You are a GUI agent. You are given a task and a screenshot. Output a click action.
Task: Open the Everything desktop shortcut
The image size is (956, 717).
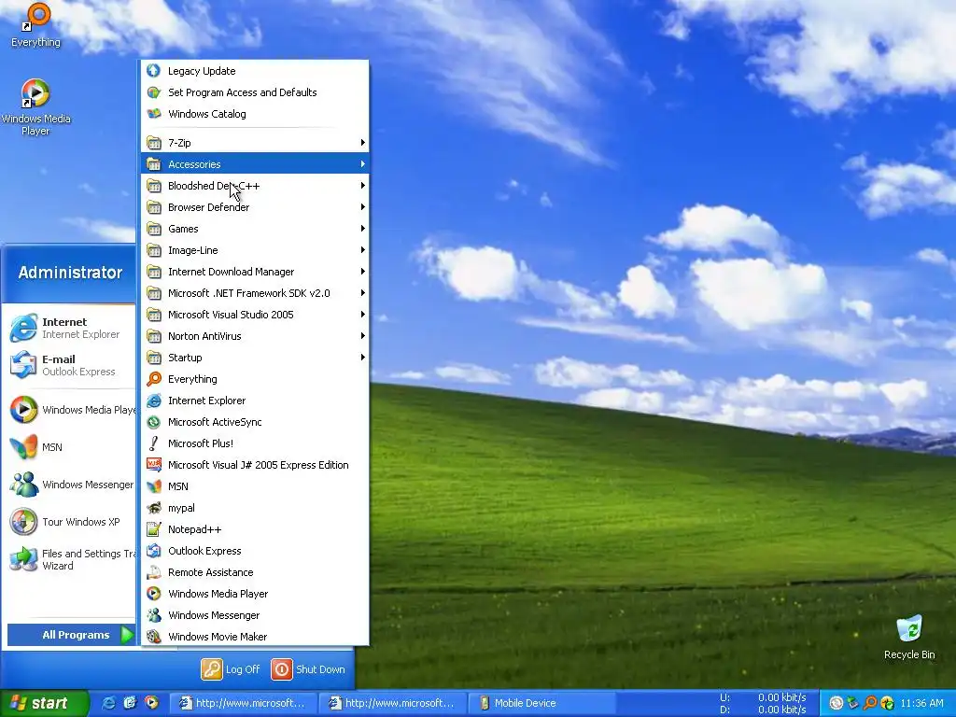coord(35,25)
